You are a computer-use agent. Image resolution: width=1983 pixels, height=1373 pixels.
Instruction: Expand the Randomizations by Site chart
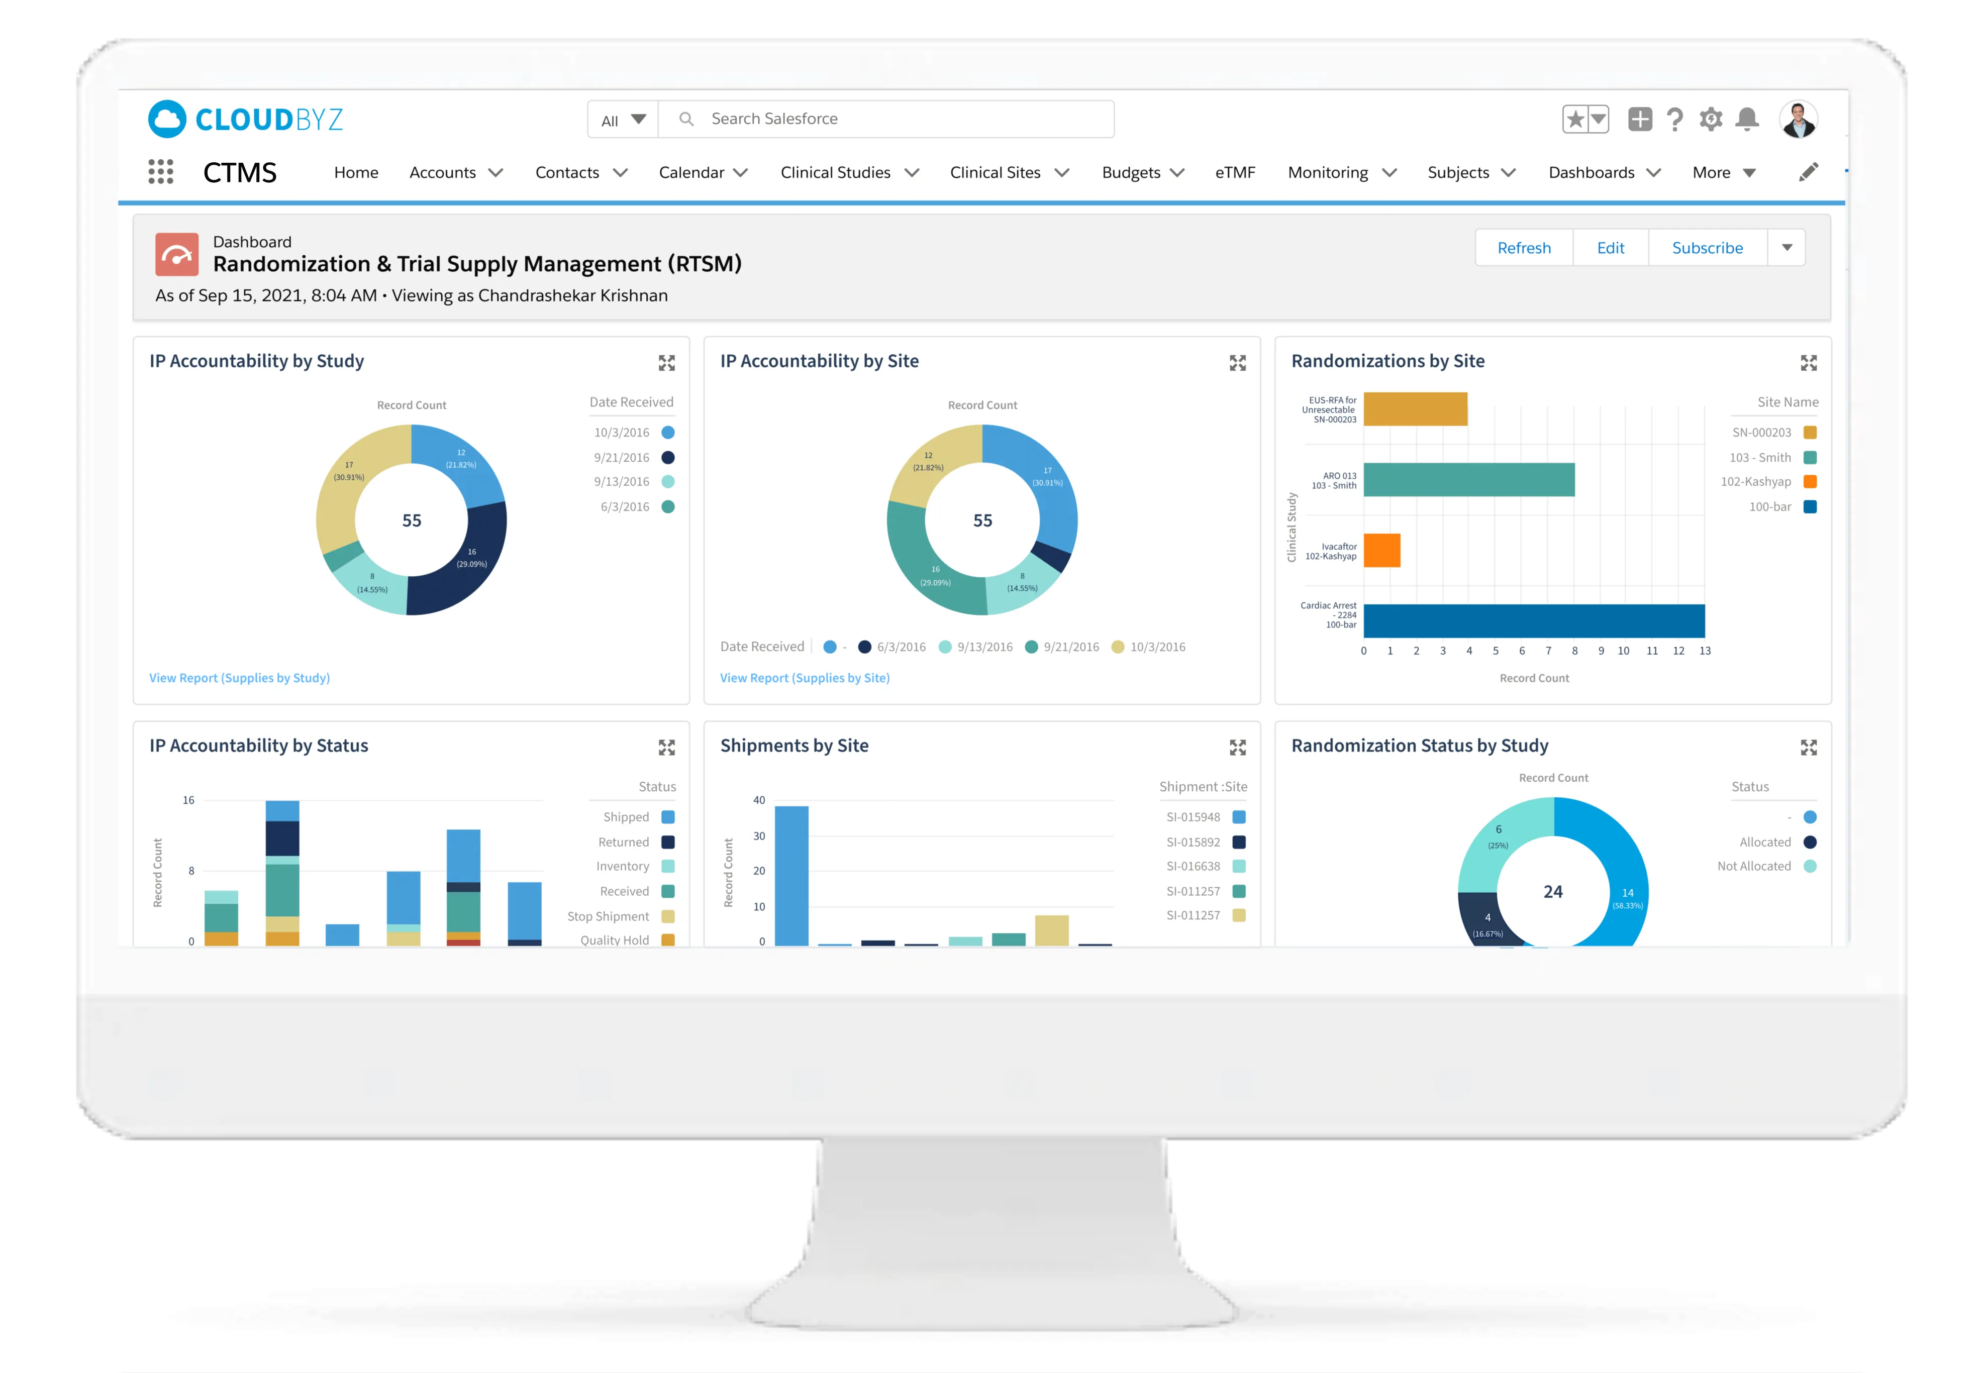coord(1808,363)
